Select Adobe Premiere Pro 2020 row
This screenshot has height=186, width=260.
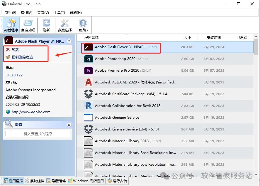(165, 71)
